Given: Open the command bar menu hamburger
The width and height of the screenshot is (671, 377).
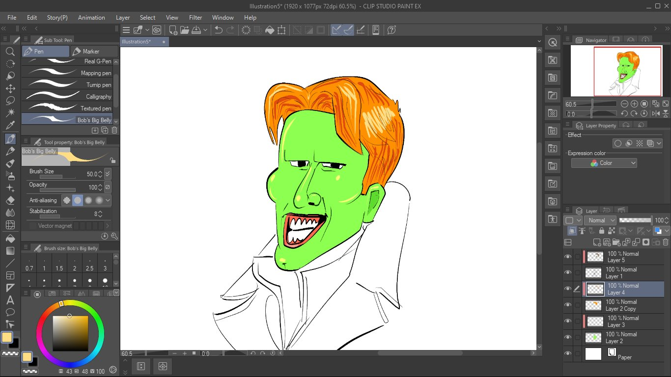Looking at the screenshot, I should coord(126,30).
